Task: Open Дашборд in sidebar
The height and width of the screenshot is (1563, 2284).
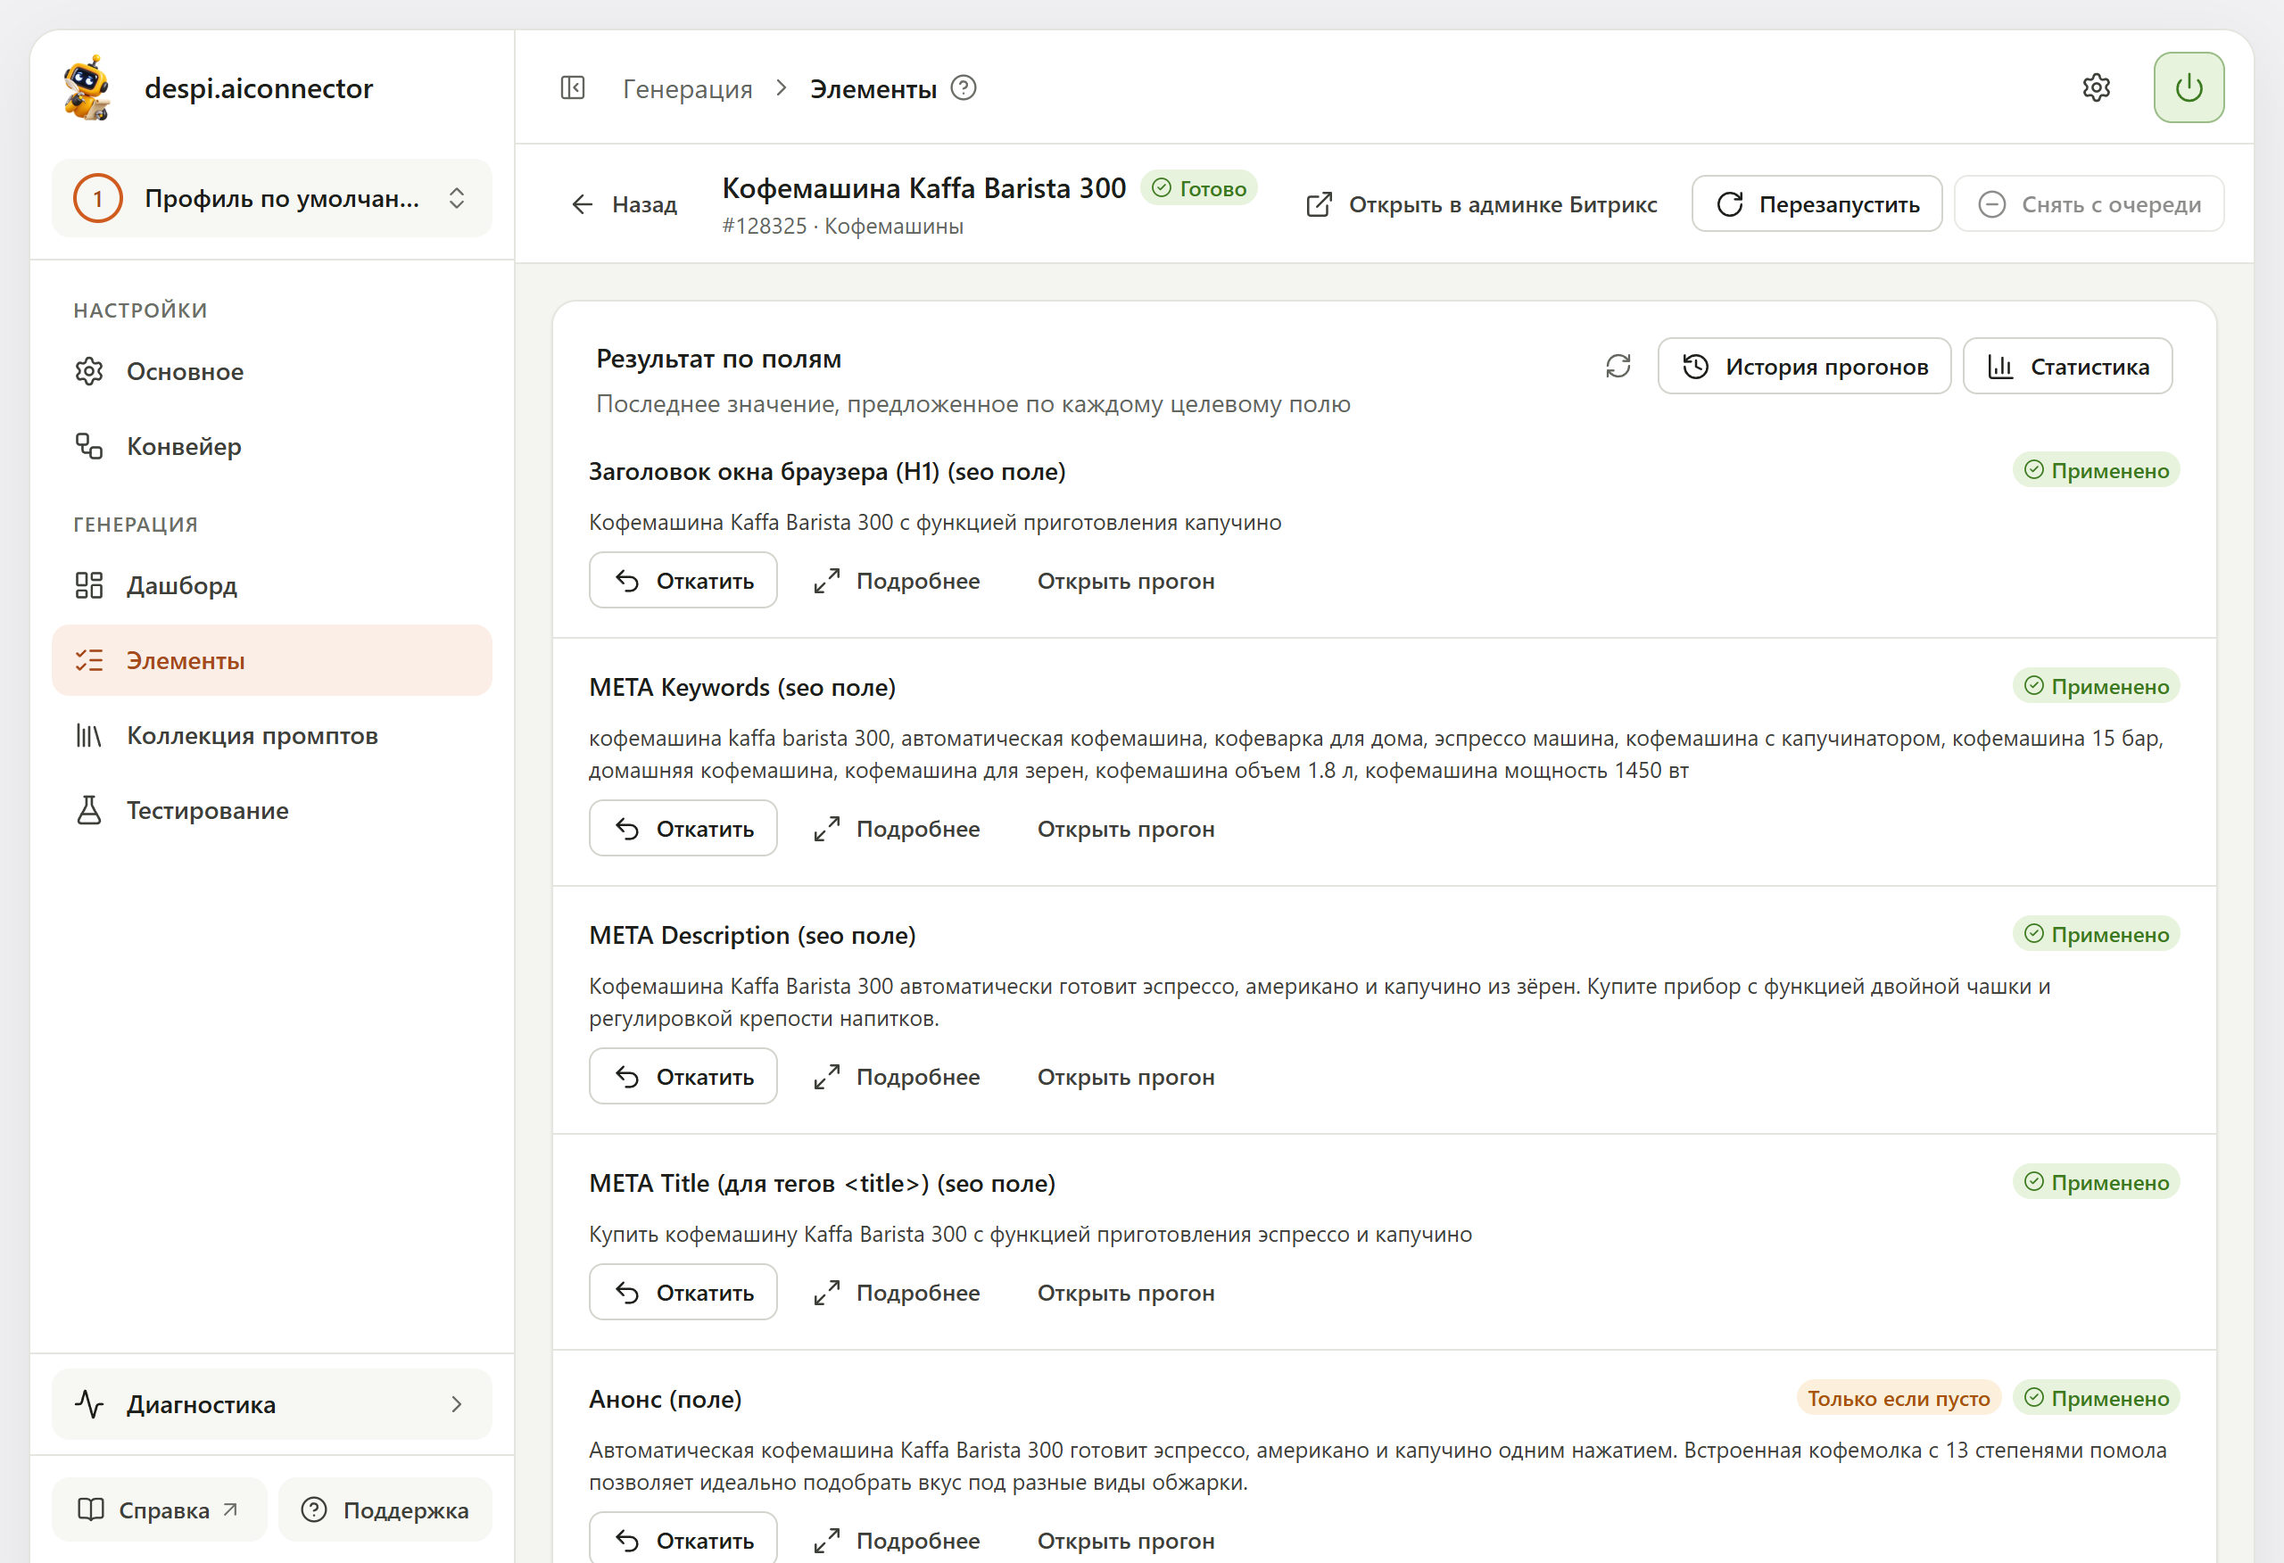Action: (272, 586)
